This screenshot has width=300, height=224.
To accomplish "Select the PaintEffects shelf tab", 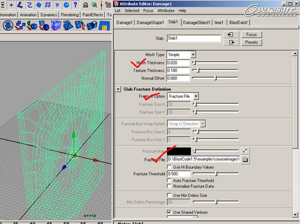I will point(92,15).
